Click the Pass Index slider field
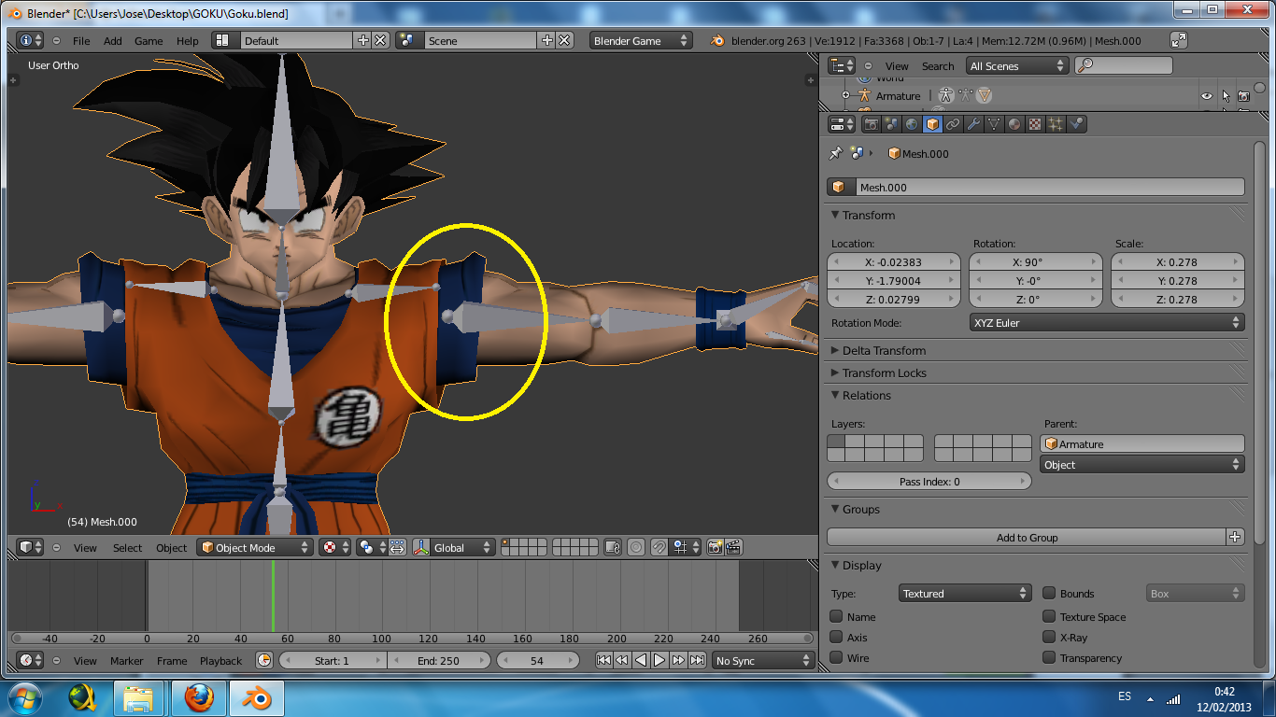The width and height of the screenshot is (1276, 717). [929, 482]
